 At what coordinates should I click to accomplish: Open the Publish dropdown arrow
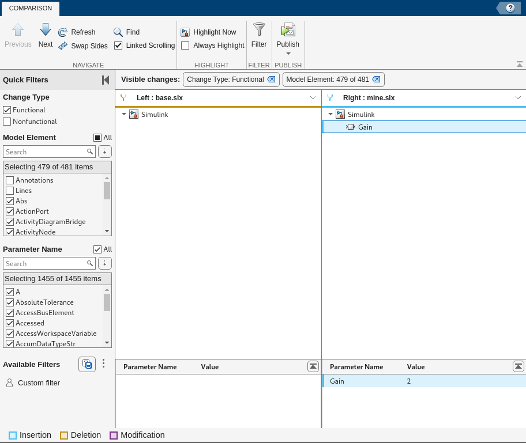(288, 54)
